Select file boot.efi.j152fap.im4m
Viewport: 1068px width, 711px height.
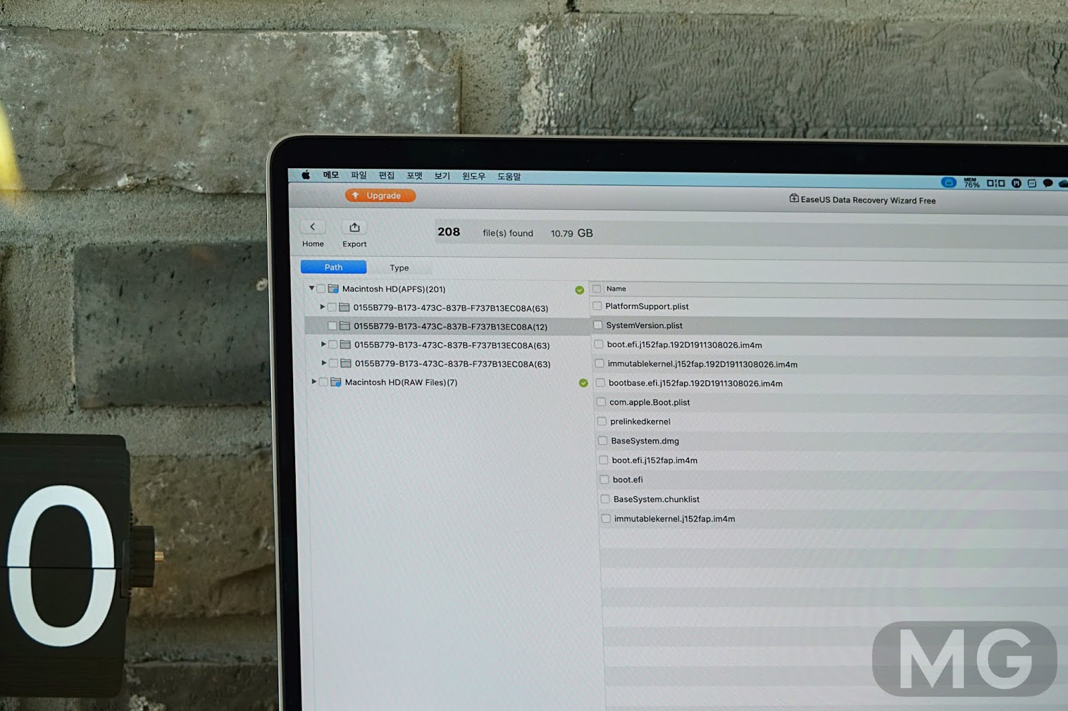coord(655,460)
